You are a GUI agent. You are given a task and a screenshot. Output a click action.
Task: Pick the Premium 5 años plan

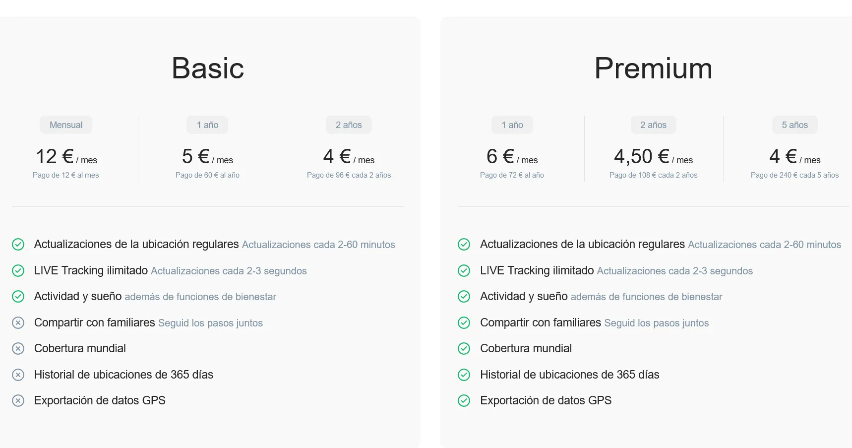794,125
